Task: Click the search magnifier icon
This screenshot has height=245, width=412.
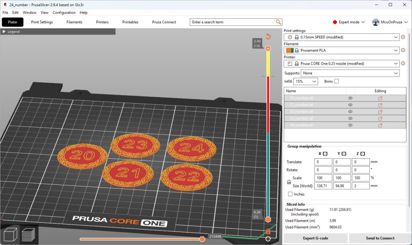Action: [x=278, y=22]
